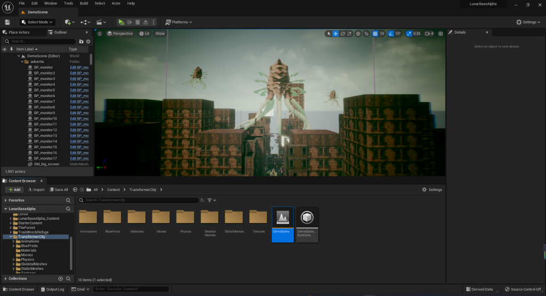The width and height of the screenshot is (546, 296).
Task: Toggle the viewport layout maximize icon
Action: (x=440, y=34)
